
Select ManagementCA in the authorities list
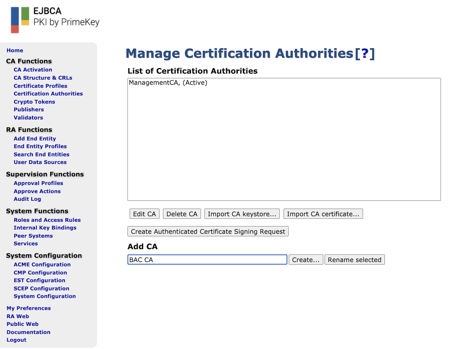(168, 83)
